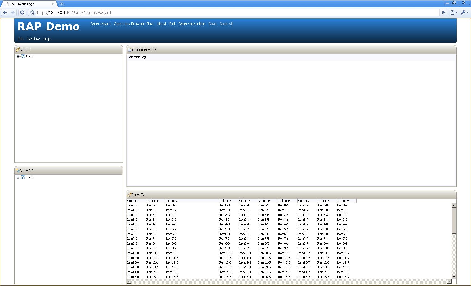Close the RAP Startup Page tab
The width and height of the screenshot is (471, 286).
pos(53,4)
